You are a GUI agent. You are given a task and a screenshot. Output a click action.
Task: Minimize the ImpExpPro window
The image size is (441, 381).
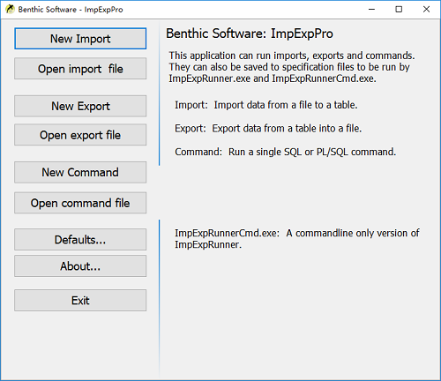[371, 10]
